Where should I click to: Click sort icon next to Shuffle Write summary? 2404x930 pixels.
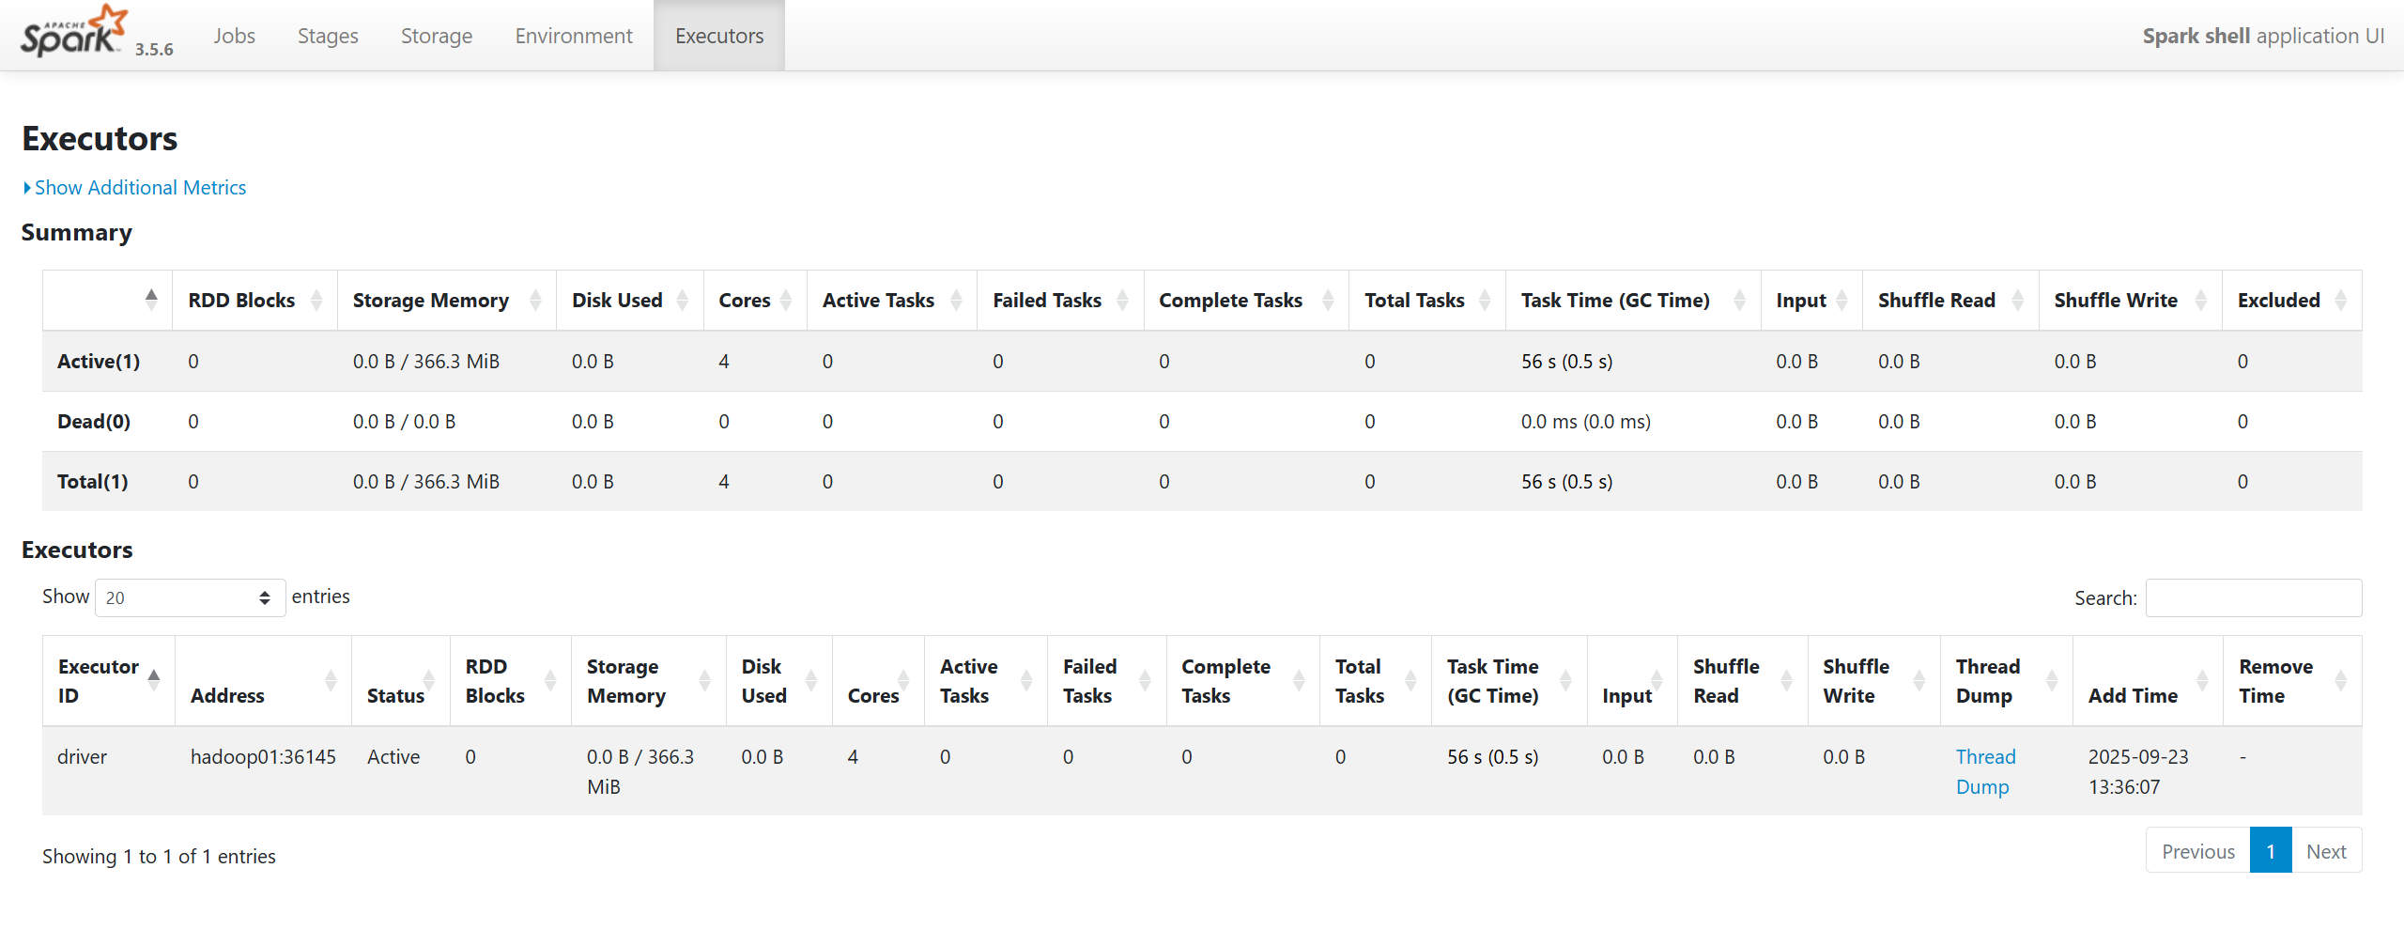pos(2200,301)
